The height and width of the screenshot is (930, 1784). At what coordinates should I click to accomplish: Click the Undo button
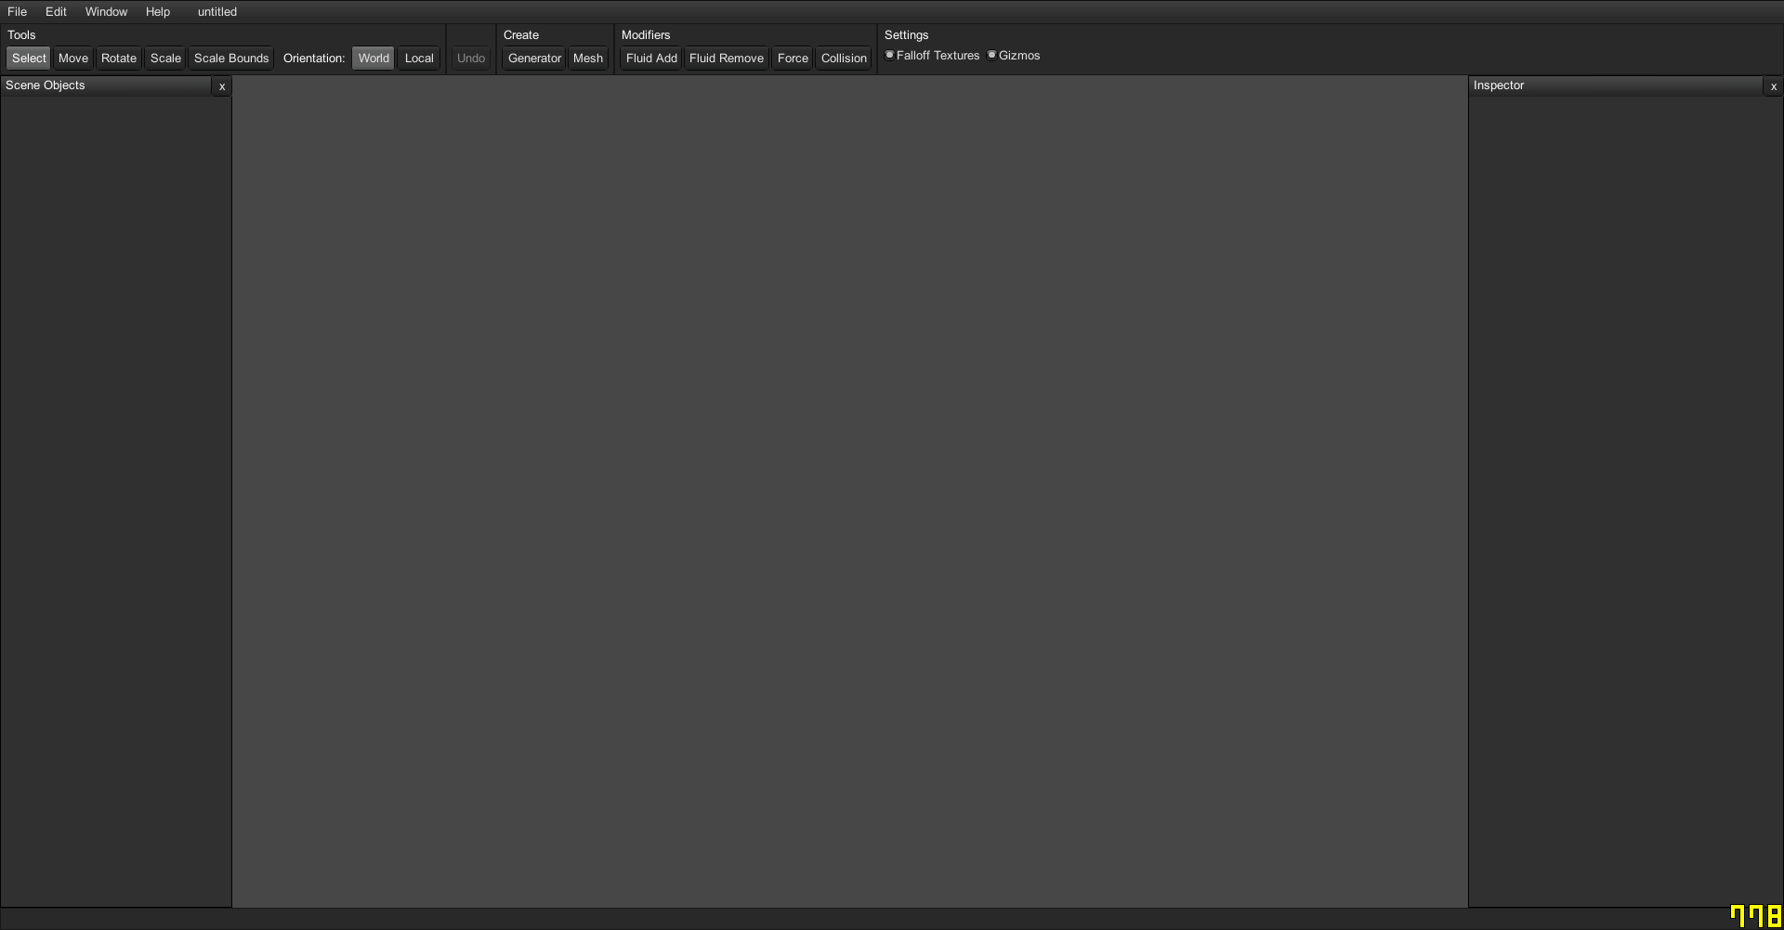[x=471, y=58]
